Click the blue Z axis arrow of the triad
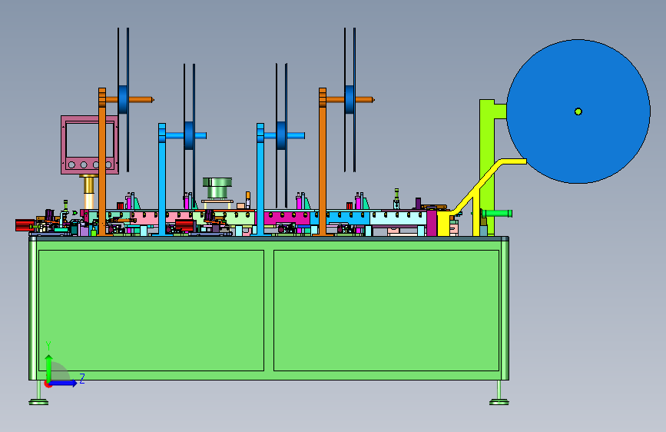This screenshot has height=432, width=666. [x=63, y=383]
